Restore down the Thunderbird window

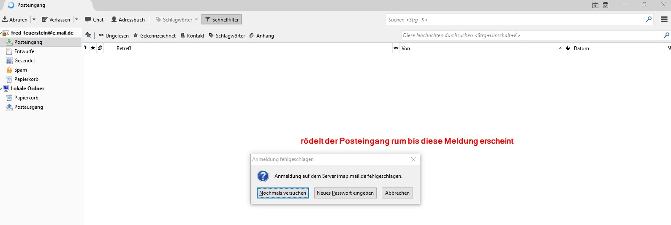click(644, 4)
